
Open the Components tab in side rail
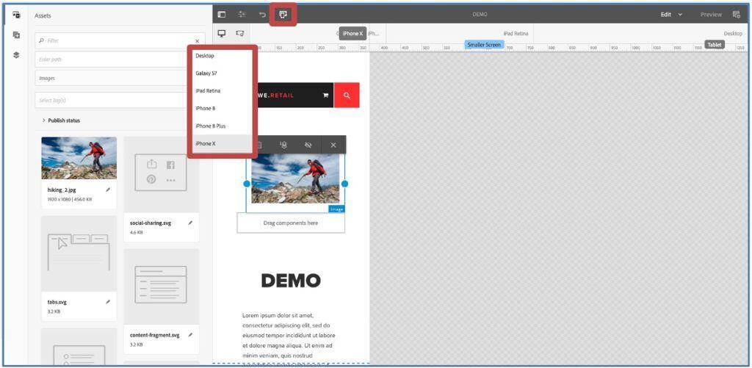pos(16,35)
